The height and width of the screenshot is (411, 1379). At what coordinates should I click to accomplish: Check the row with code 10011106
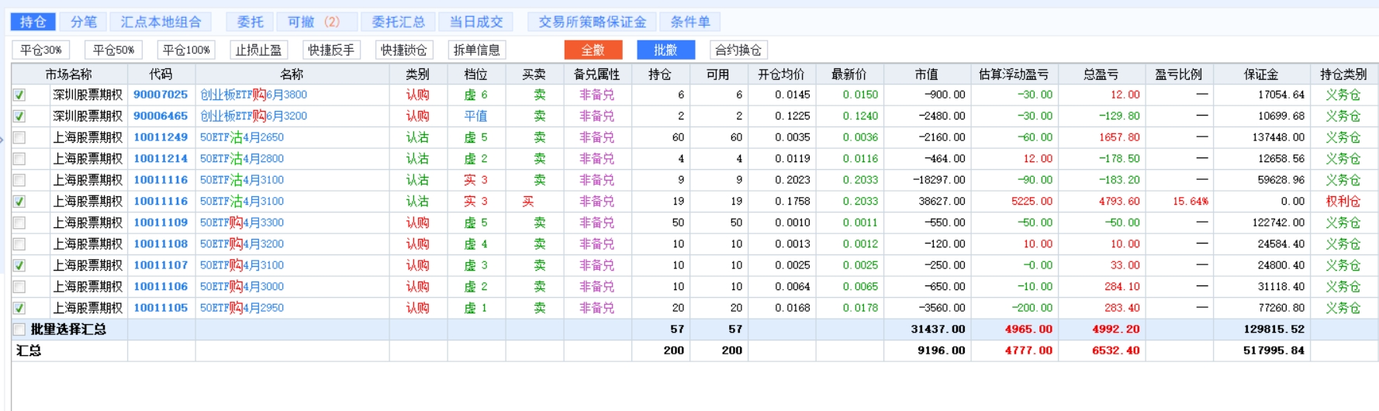pyautogui.click(x=19, y=287)
